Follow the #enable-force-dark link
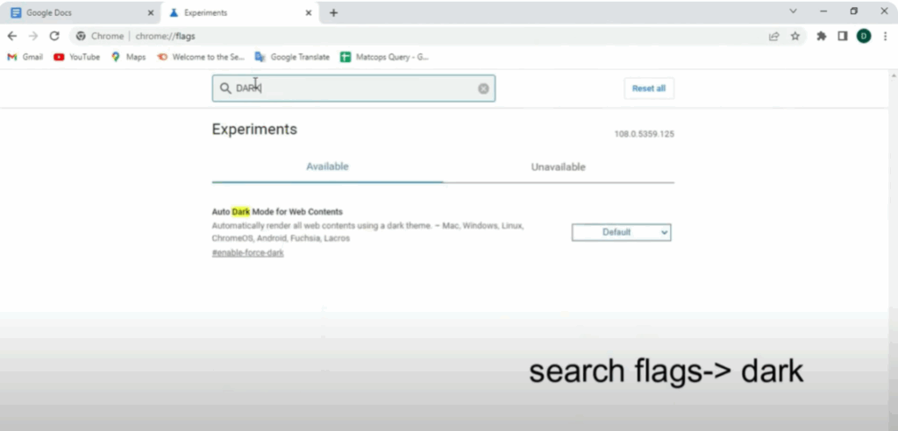This screenshot has width=898, height=431. [247, 253]
